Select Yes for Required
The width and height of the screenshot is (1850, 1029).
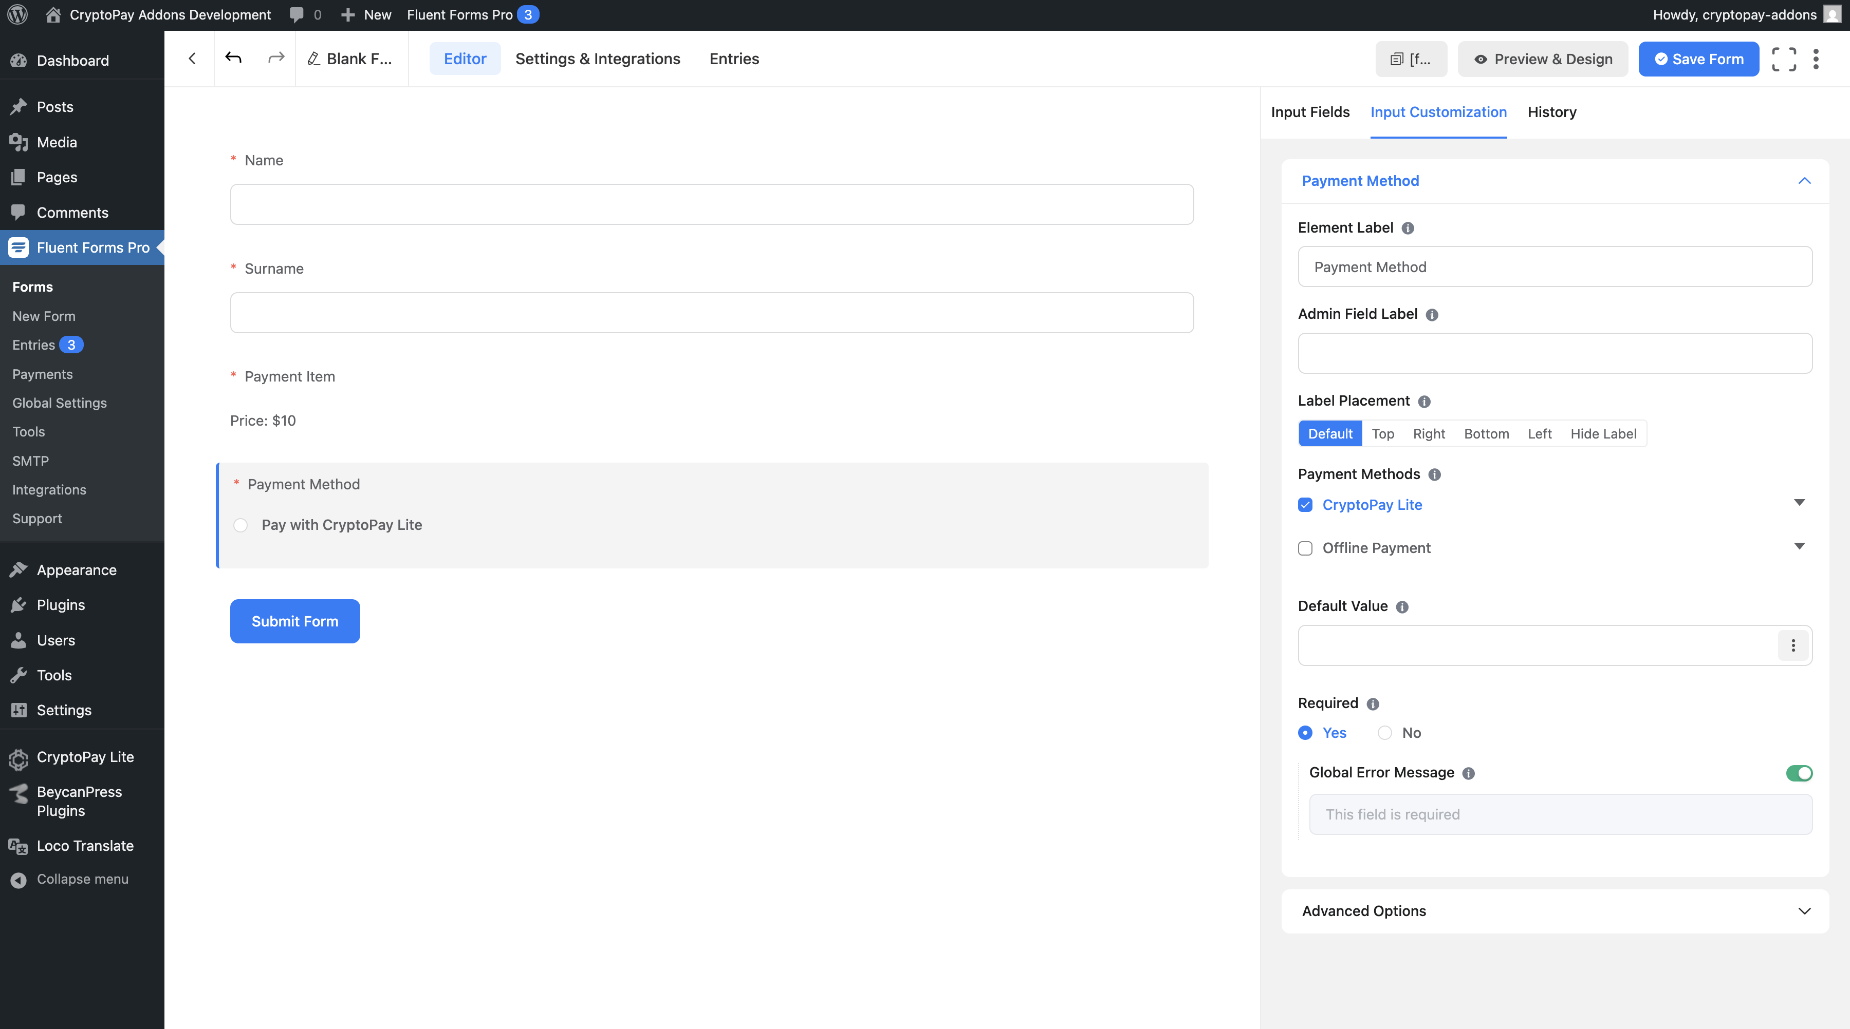point(1305,733)
